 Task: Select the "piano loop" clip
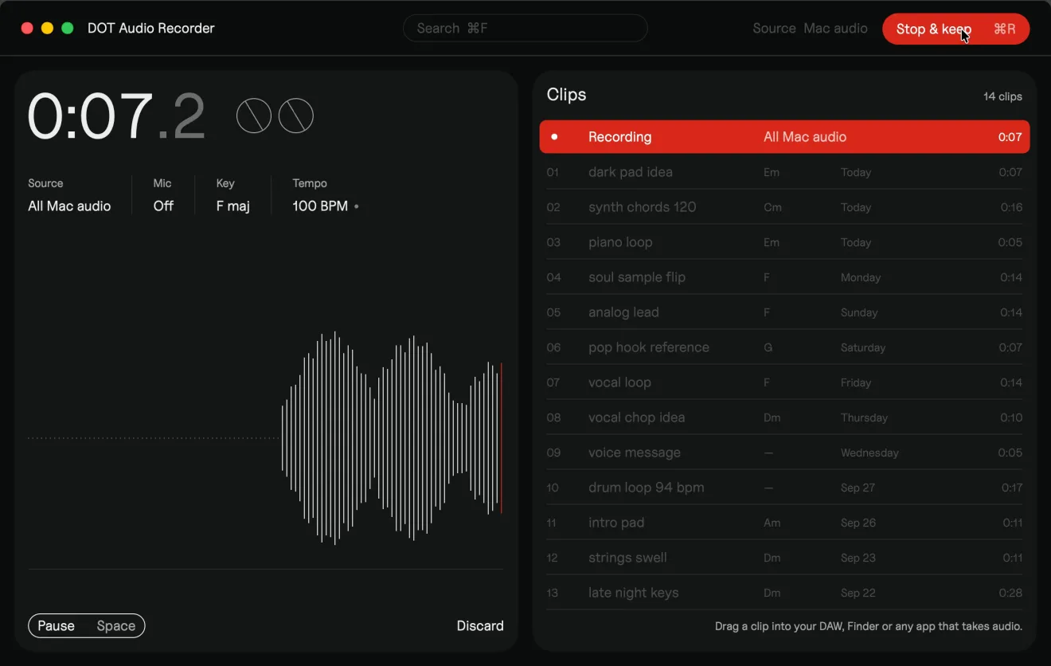point(784,242)
